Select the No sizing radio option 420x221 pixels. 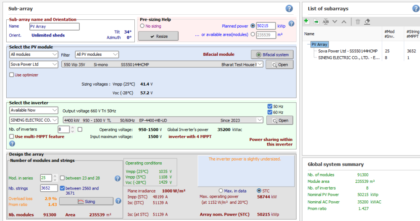pos(142,26)
